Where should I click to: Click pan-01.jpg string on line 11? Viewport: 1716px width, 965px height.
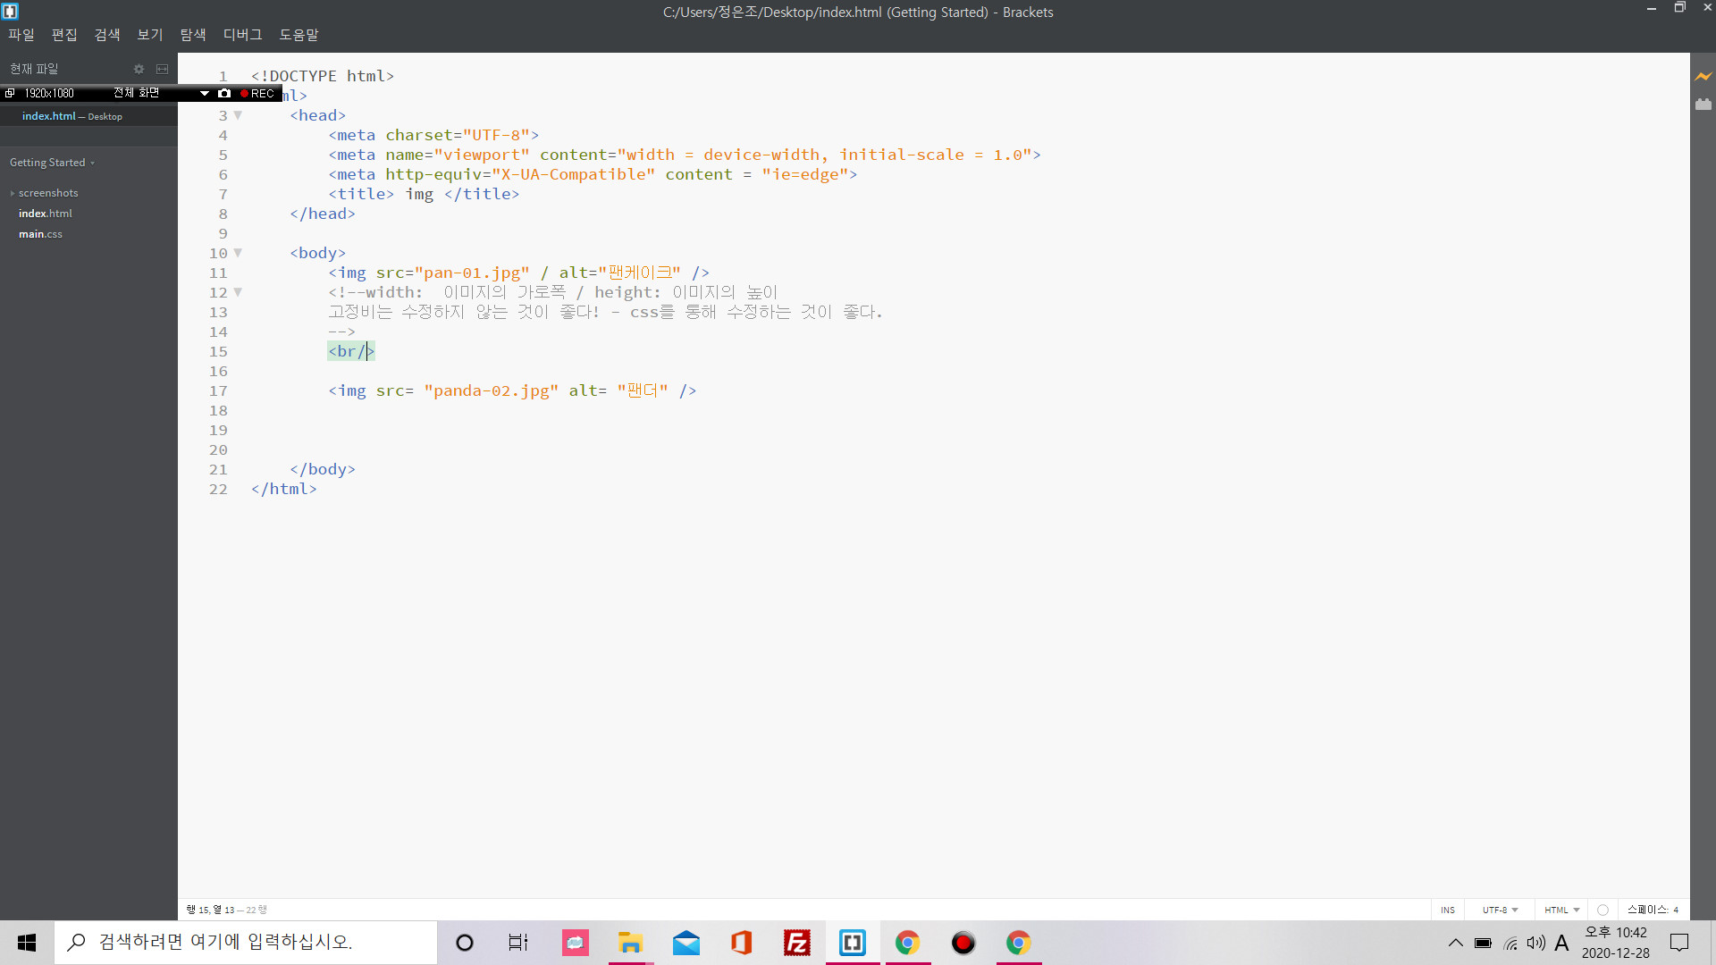pyautogui.click(x=472, y=273)
